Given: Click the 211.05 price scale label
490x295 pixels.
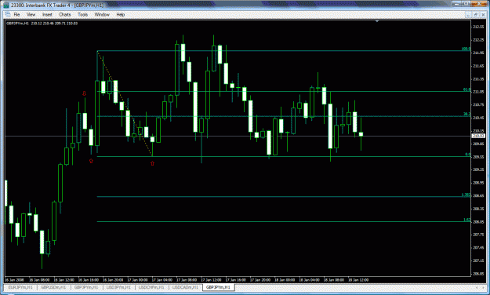Looking at the screenshot, I should (478, 92).
